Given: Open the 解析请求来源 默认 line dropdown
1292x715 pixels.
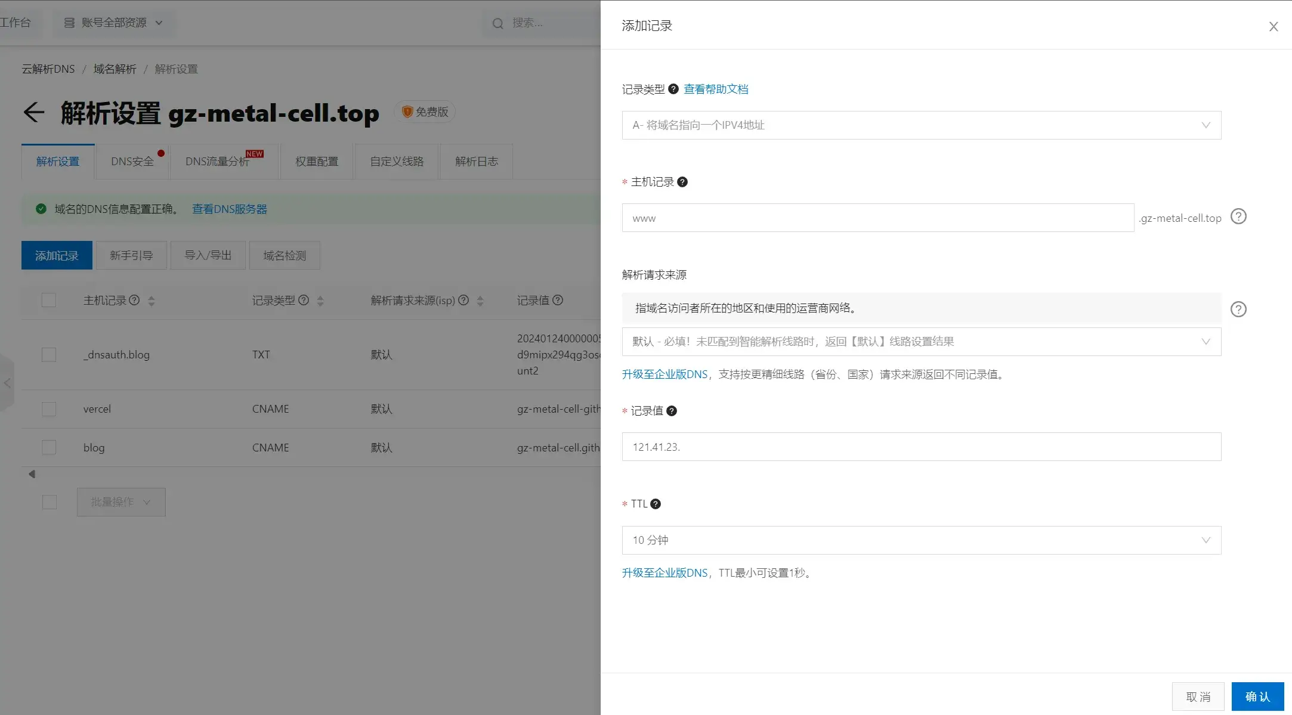Looking at the screenshot, I should click(x=921, y=342).
